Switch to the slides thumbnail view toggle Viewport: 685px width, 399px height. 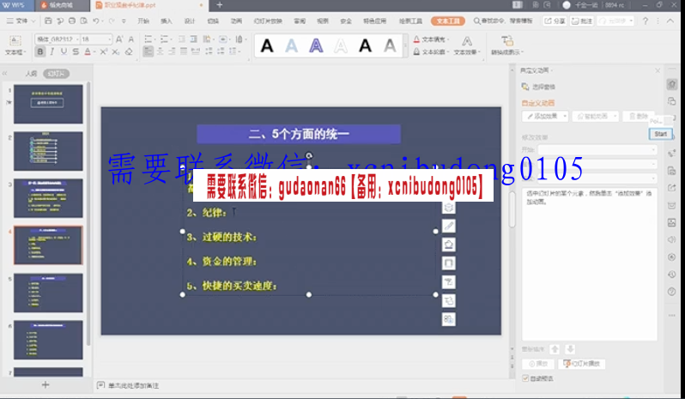click(58, 74)
